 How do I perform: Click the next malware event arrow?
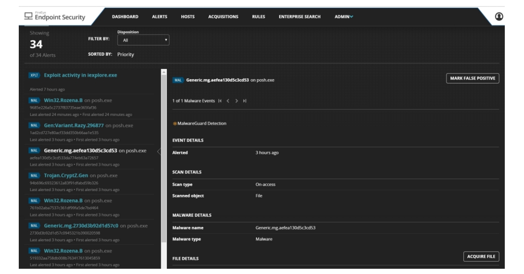(236, 100)
